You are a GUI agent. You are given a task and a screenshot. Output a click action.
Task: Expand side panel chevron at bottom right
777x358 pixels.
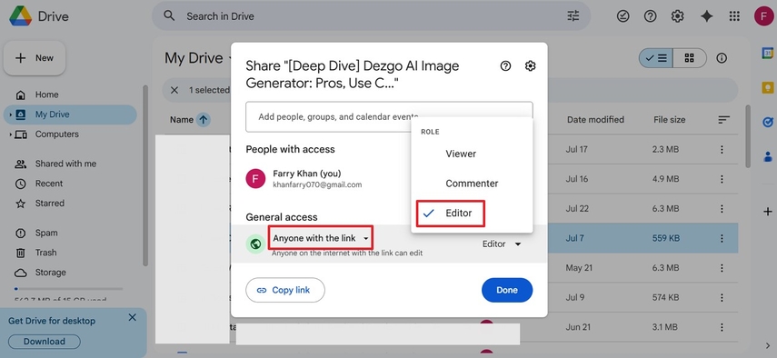[768, 345]
